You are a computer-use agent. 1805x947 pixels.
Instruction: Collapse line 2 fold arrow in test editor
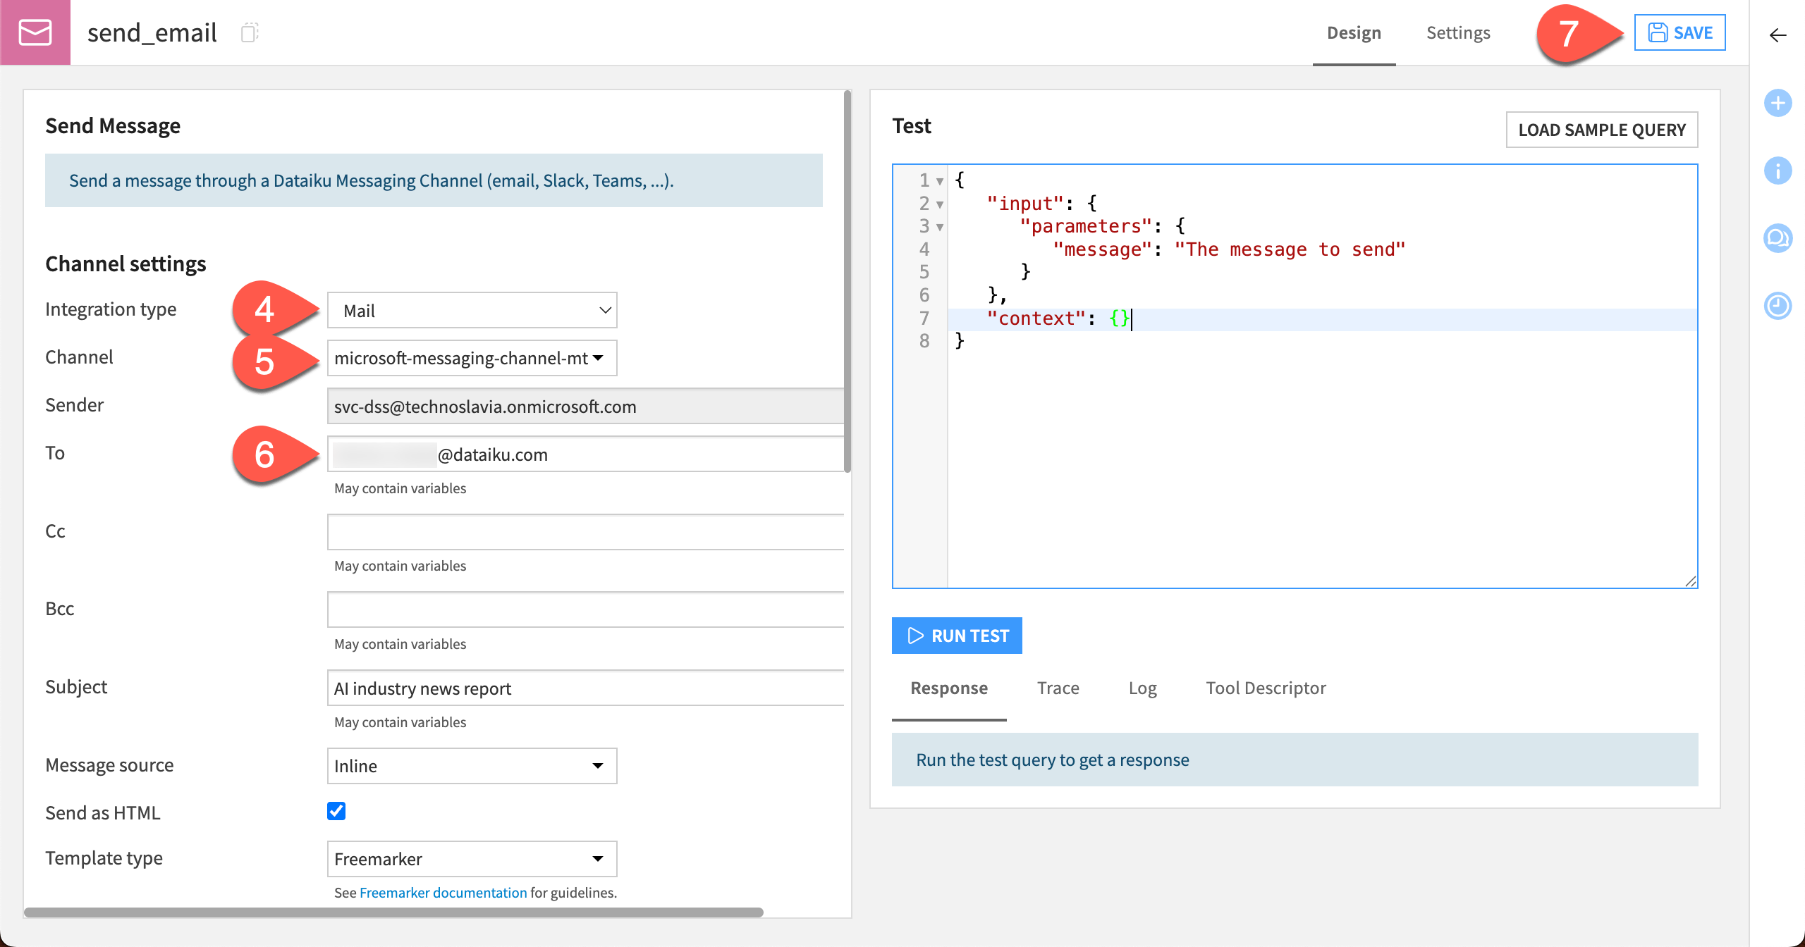click(940, 204)
